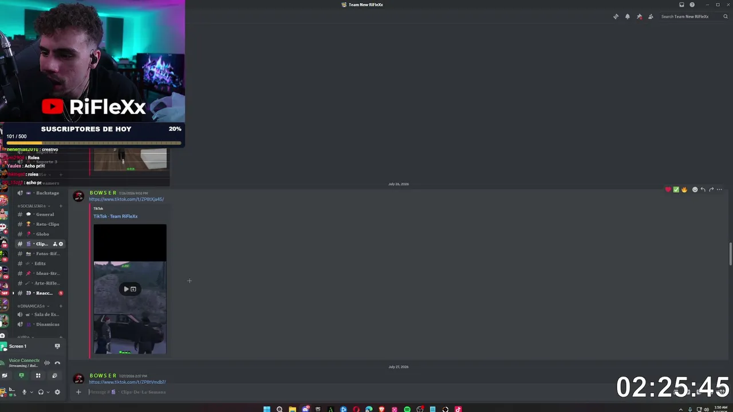This screenshot has height=412, width=733.
Task: Open Windows taskbar search
Action: (279, 409)
